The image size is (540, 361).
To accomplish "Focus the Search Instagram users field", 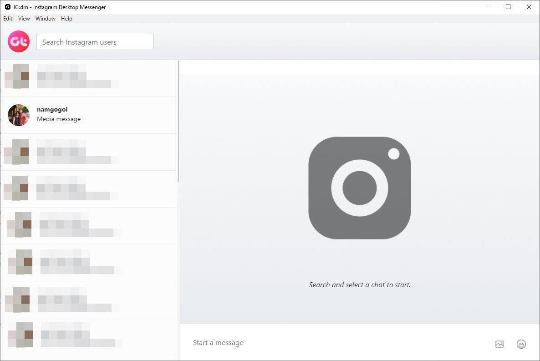I will [95, 42].
